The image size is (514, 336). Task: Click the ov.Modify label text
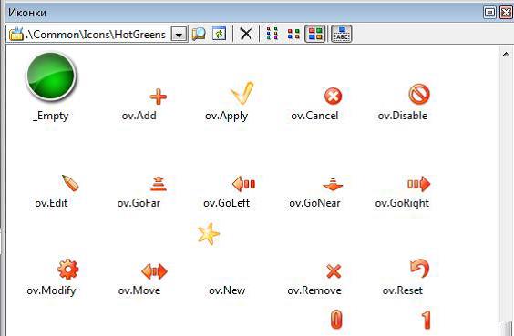coord(51,290)
